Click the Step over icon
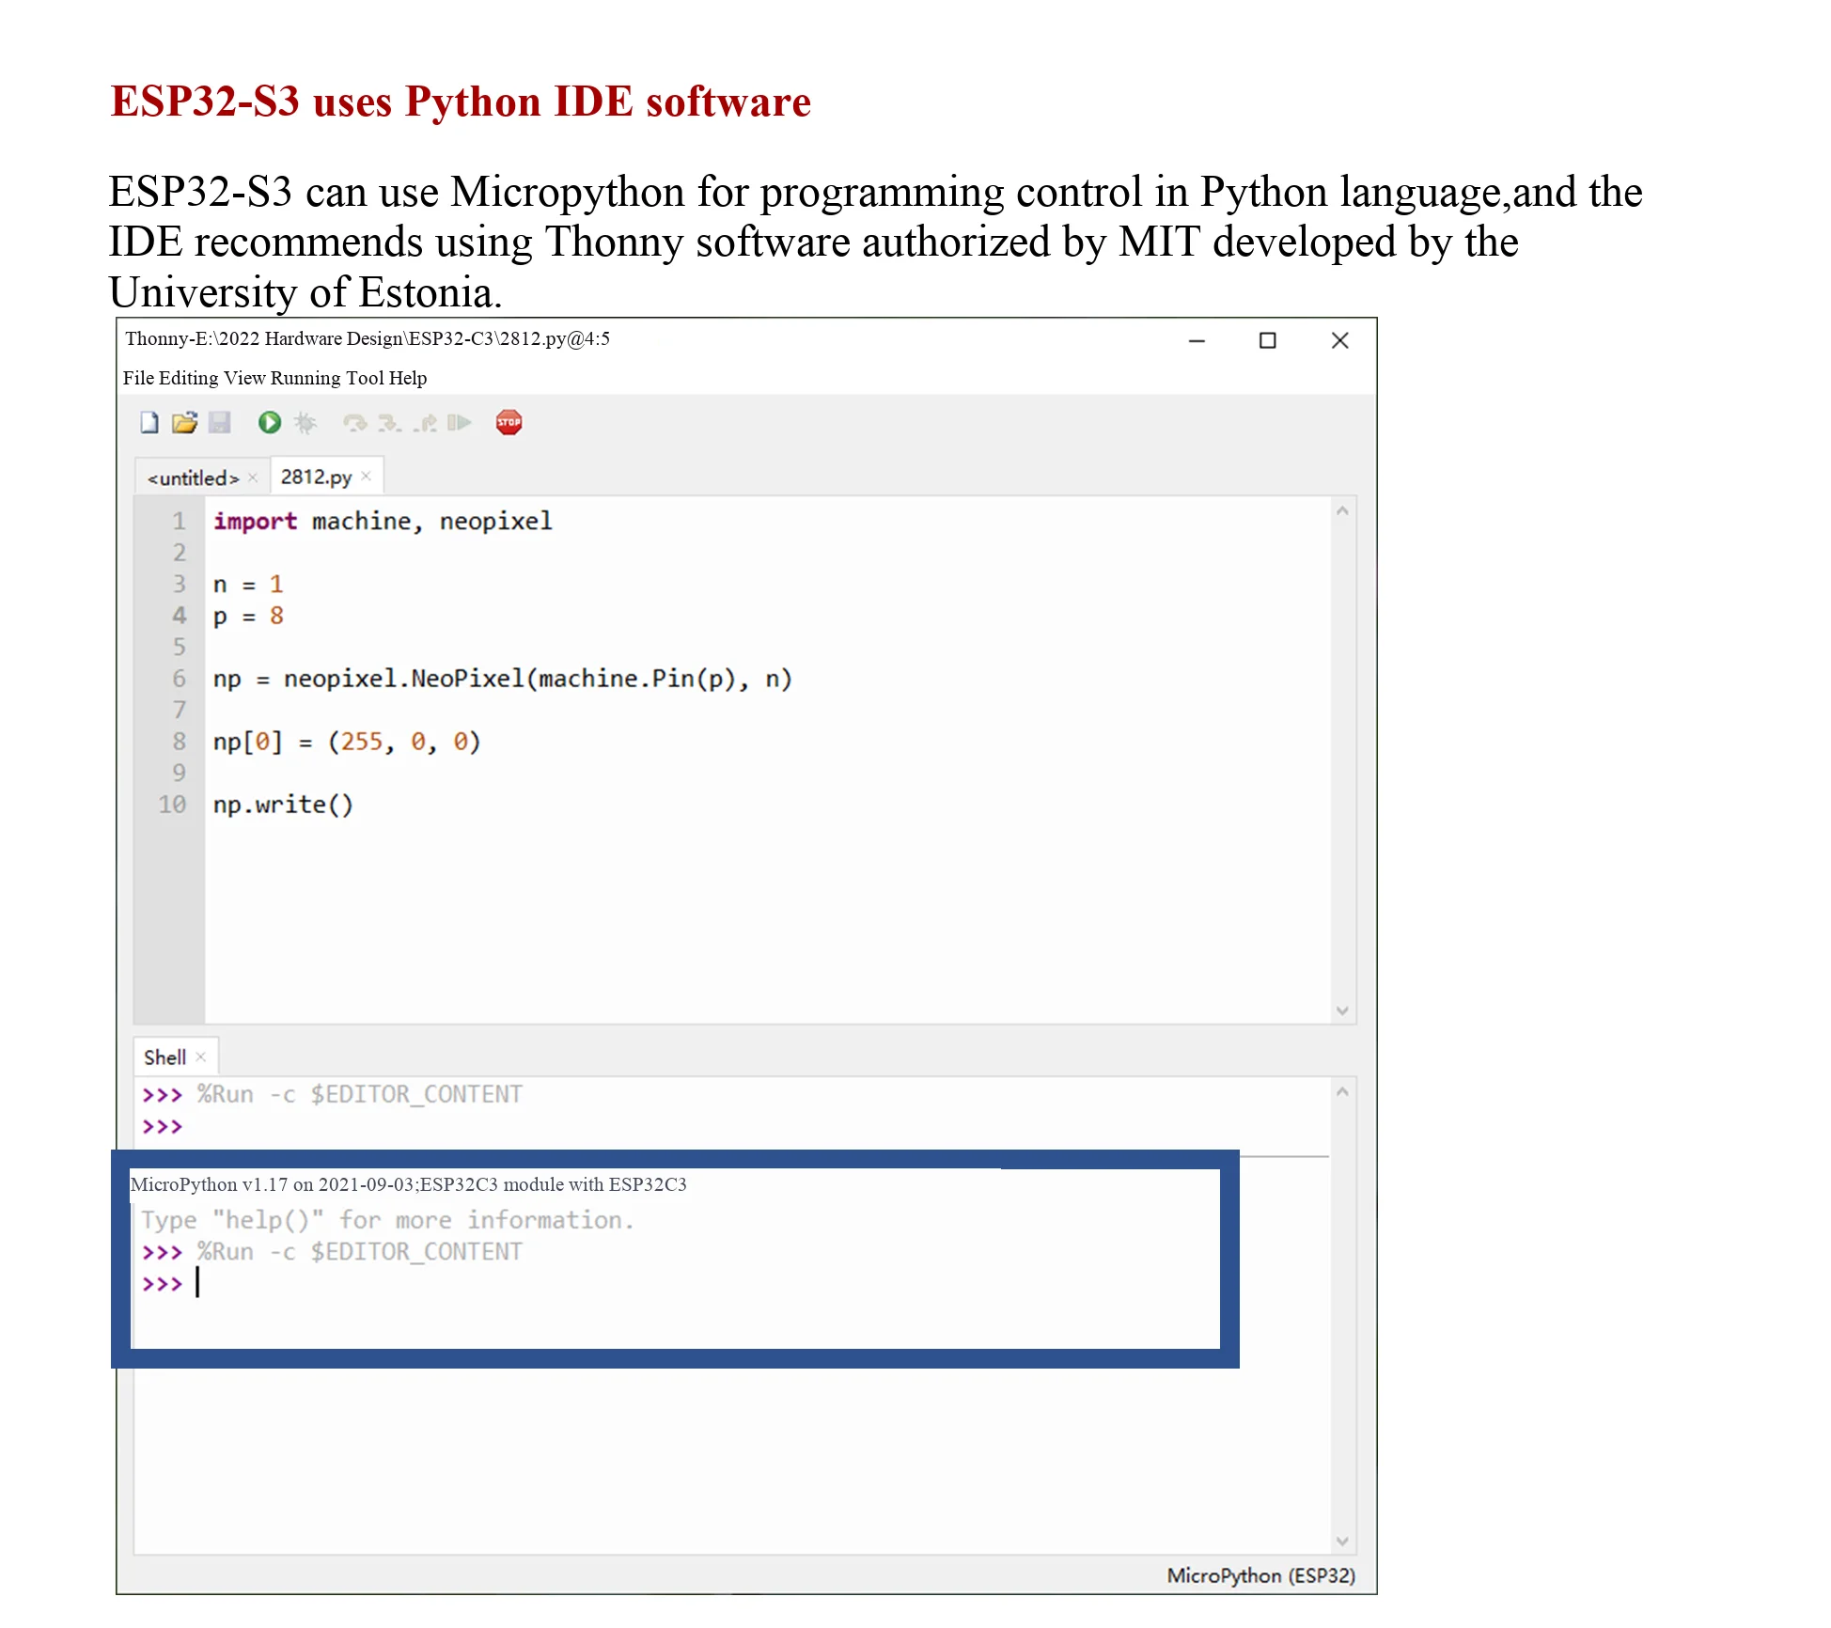This screenshot has width=1831, height=1628. (354, 423)
